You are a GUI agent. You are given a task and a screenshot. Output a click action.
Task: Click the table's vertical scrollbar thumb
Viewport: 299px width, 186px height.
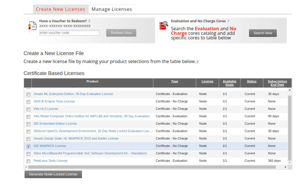[x=290, y=128]
